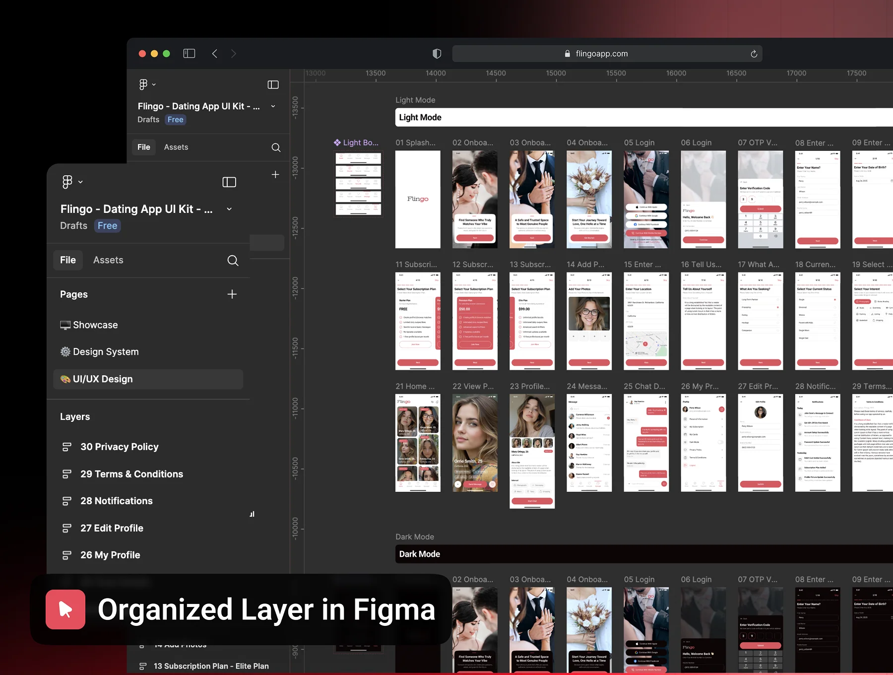The width and height of the screenshot is (893, 675).
Task: Click Drafts link in overlay panel
Action: tap(74, 226)
